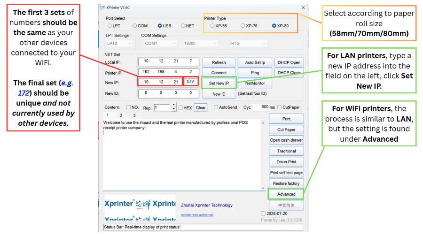Tick the NO. content checkbox

tap(129, 107)
